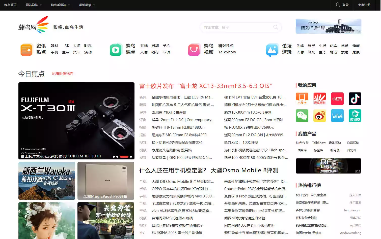Image resolution: width=381 pixels, height=239 pixels.
Task: Open the 在铁岭散步随拍 hot post
Action: (x=306, y=218)
